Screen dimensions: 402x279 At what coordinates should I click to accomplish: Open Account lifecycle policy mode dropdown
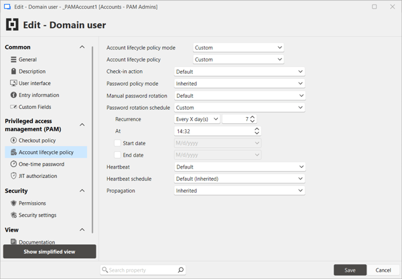[x=238, y=48]
